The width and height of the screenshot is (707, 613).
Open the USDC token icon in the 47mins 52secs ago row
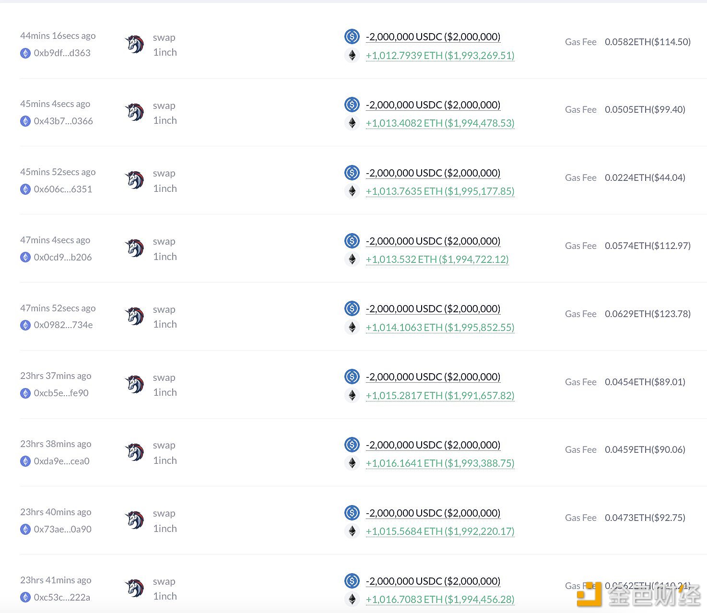coord(352,308)
